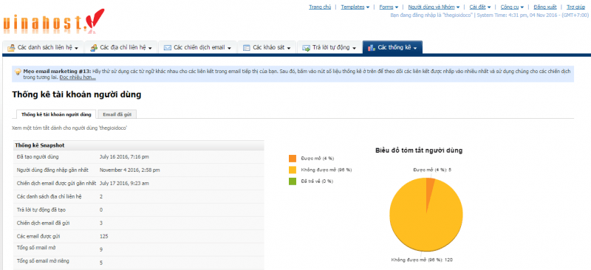Click the email campaigns envelope icon

[168, 48]
